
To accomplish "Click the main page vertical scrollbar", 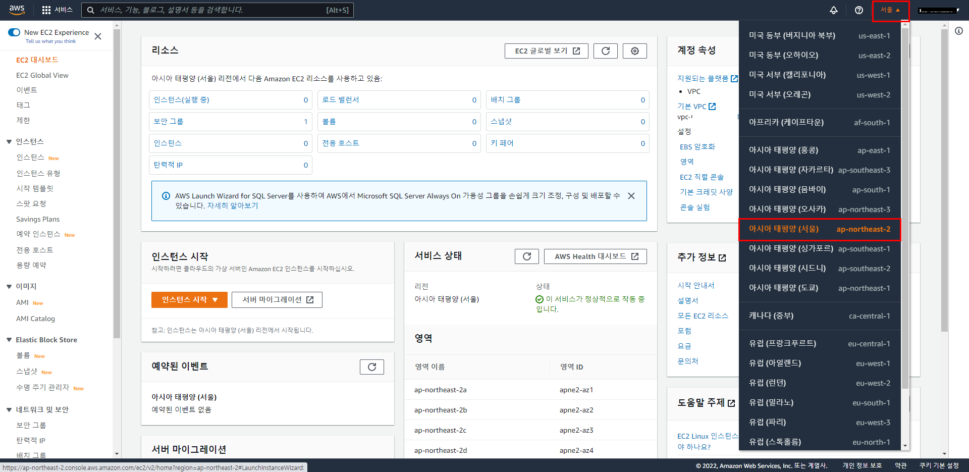I will pos(945,179).
